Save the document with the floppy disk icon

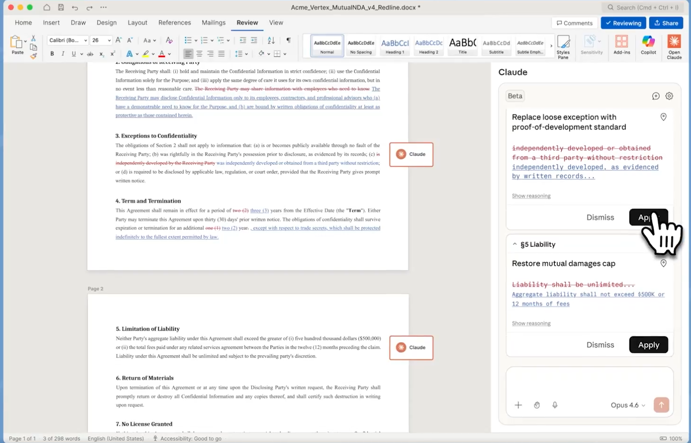coord(61,8)
